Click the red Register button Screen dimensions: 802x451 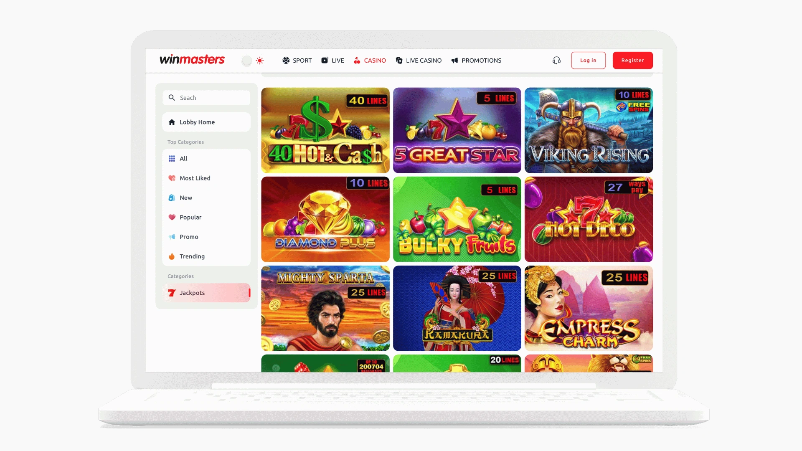632,61
